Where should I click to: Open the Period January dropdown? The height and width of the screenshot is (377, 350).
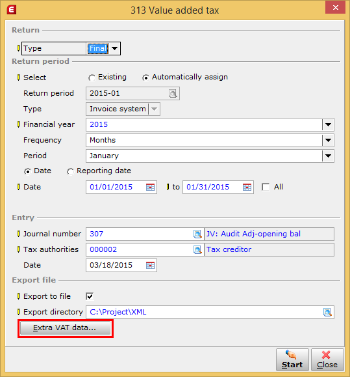click(328, 156)
